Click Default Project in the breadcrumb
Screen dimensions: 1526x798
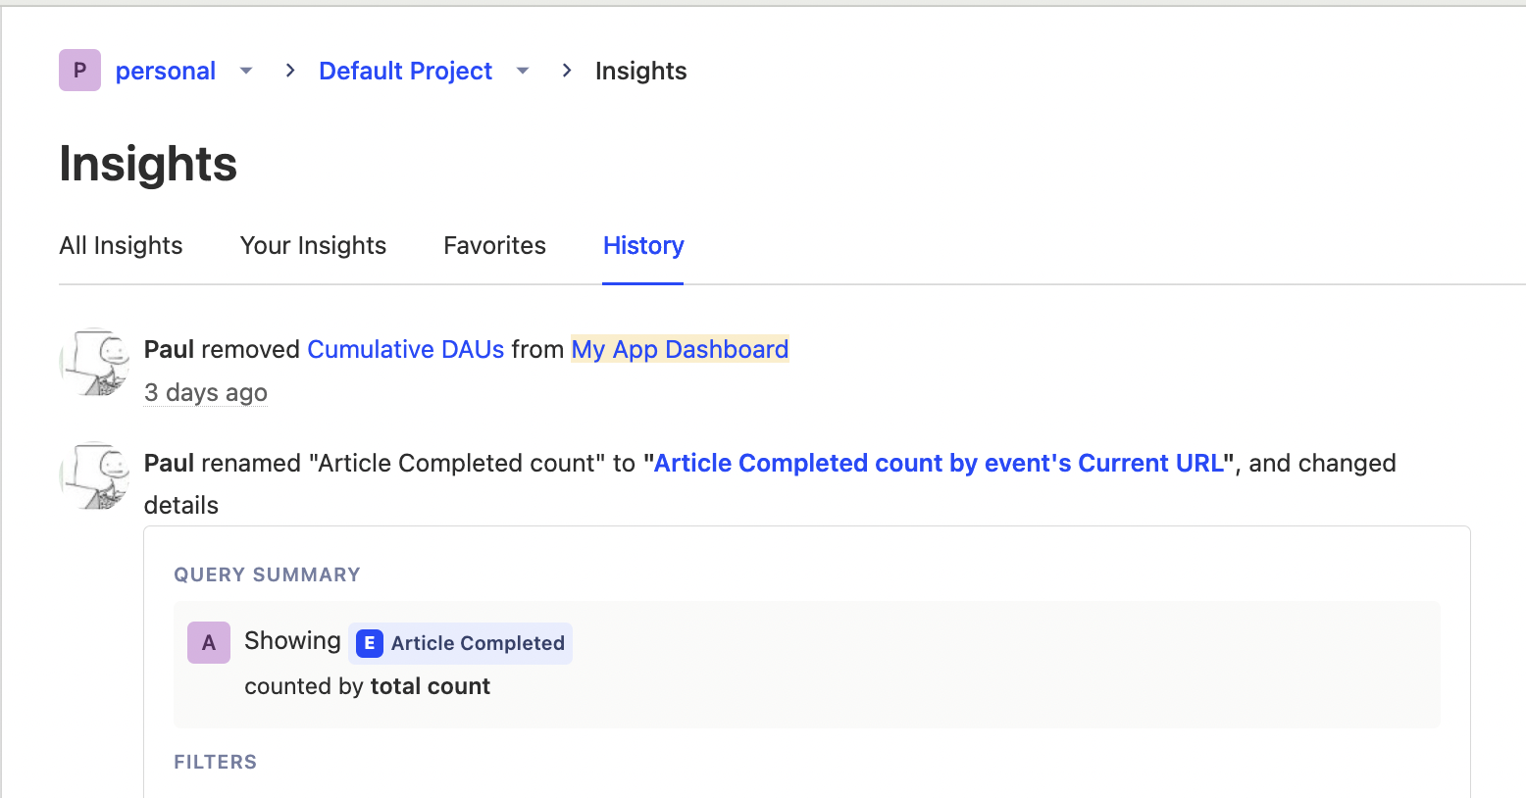pyautogui.click(x=405, y=70)
